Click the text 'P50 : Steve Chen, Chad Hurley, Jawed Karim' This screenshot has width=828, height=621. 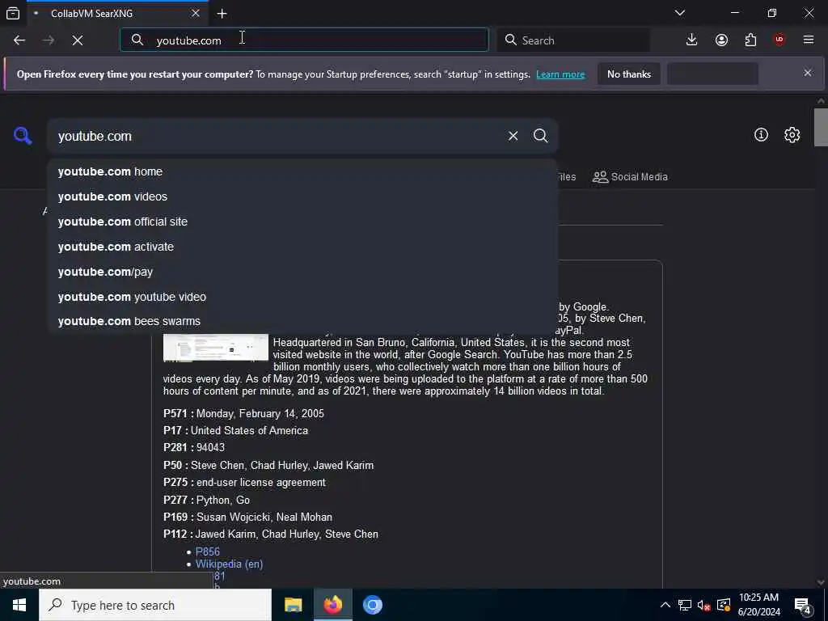268,465
